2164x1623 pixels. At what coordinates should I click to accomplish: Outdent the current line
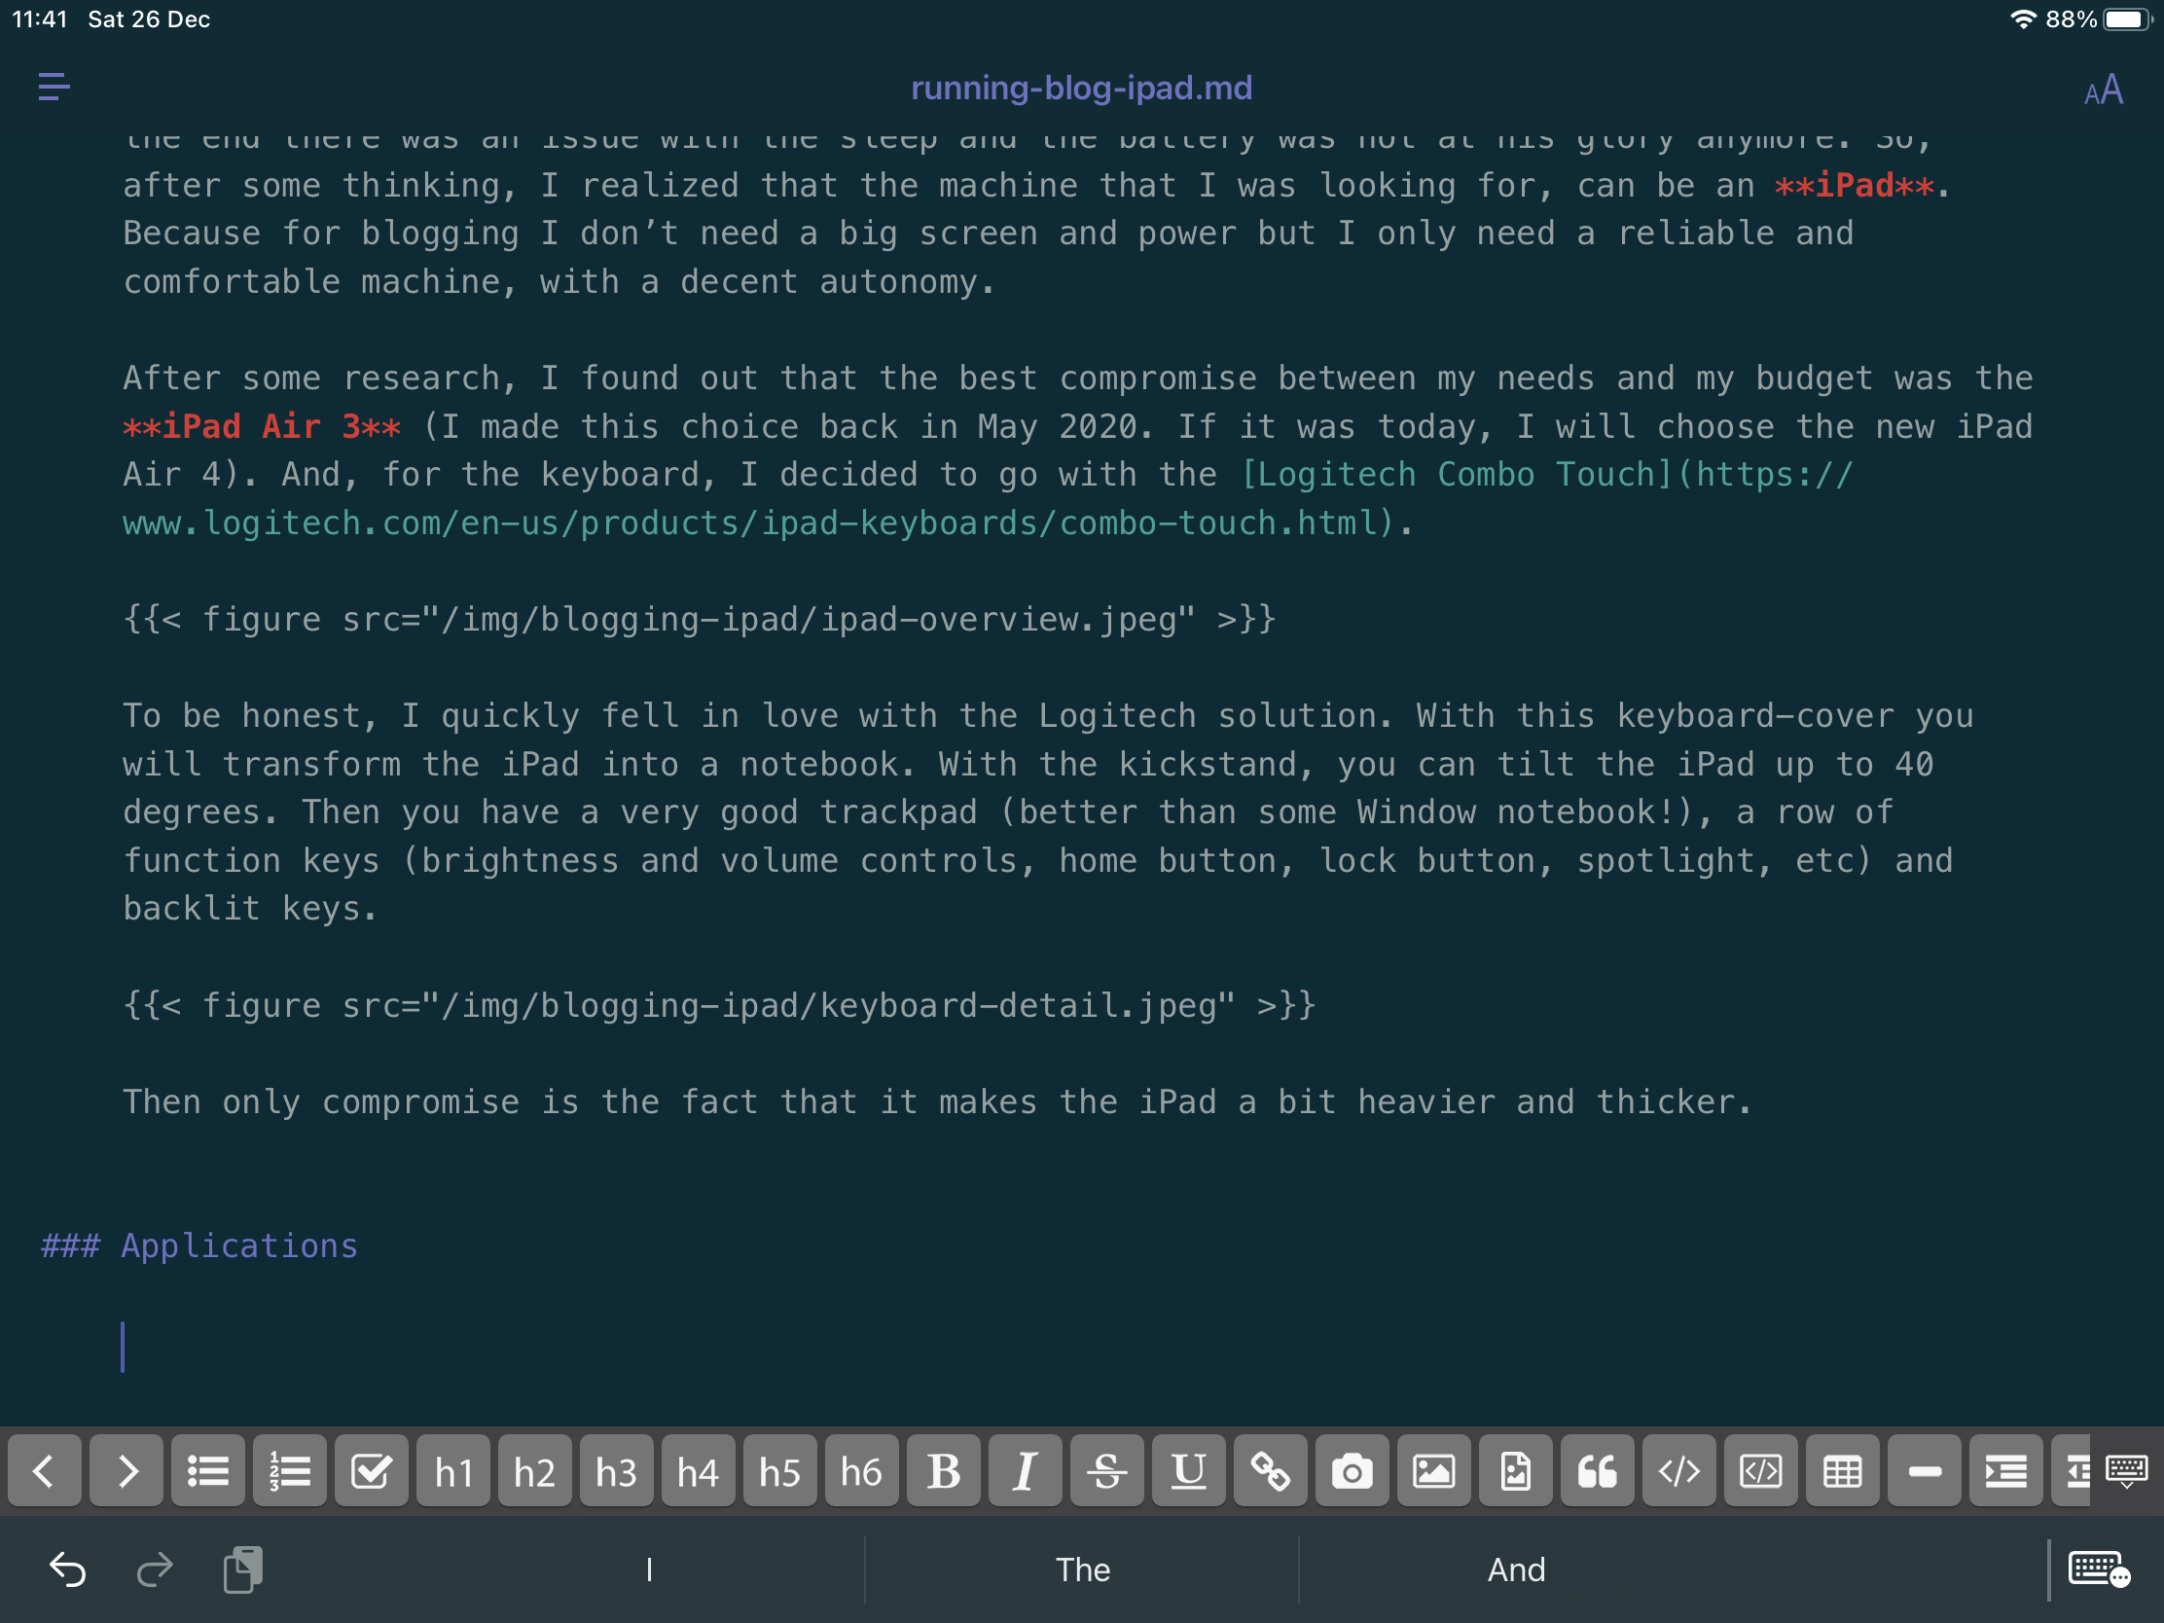[2072, 1470]
